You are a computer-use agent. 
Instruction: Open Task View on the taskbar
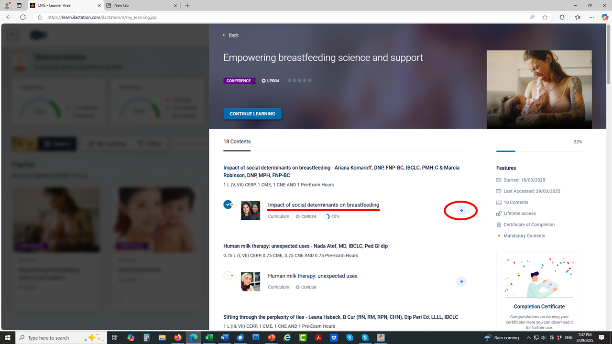click(x=115, y=337)
